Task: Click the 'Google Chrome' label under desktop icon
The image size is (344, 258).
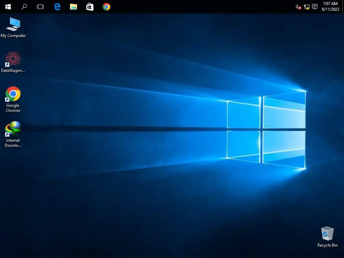Action: 13,108
